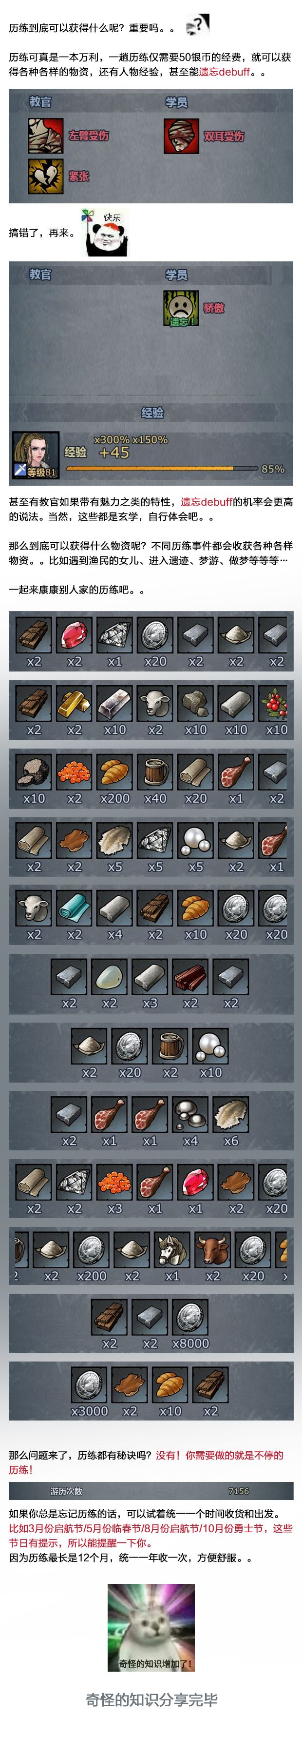
Task: Select the beer mug x40 item
Action: (156, 773)
